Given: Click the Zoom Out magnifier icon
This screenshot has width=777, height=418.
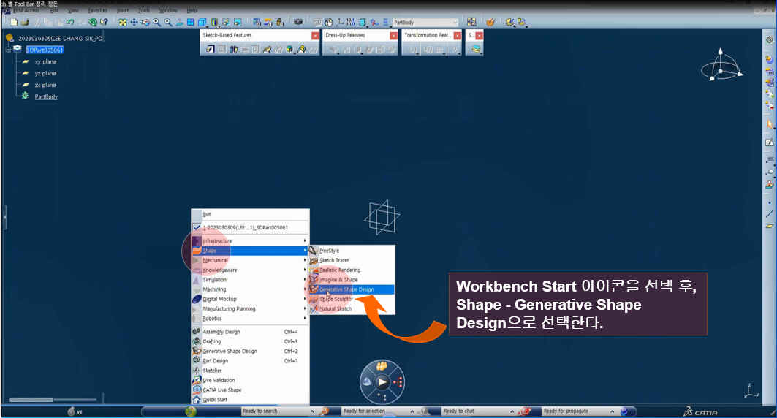Looking at the screenshot, I should (x=168, y=22).
